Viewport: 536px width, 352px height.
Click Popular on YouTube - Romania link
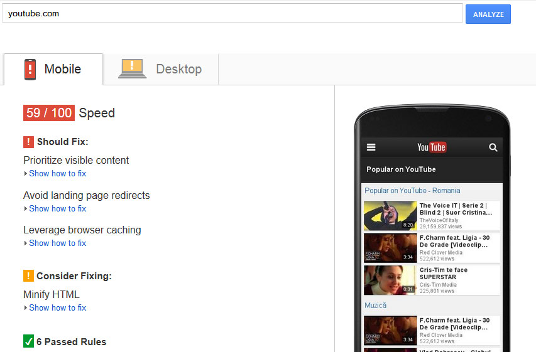coord(412,191)
